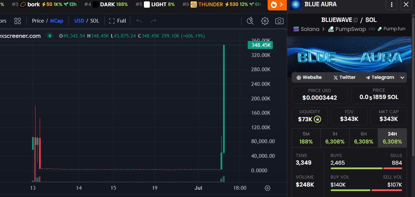Open the THUNDER token icon in ticker

(194, 5)
